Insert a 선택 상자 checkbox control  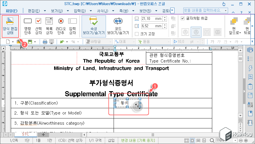[x=38, y=26]
